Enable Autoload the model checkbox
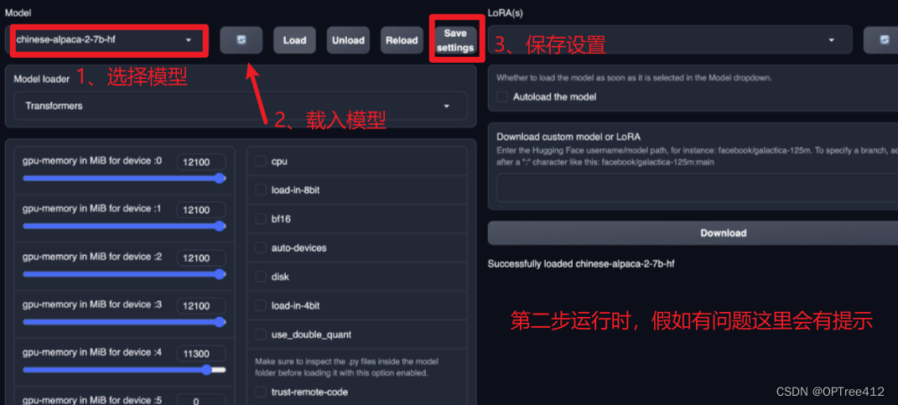Image resolution: width=898 pixels, height=405 pixels. pyautogui.click(x=502, y=96)
